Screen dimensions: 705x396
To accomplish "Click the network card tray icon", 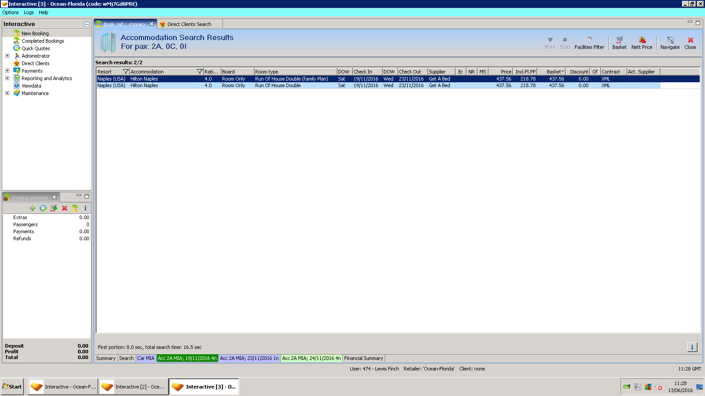I will pos(627,387).
